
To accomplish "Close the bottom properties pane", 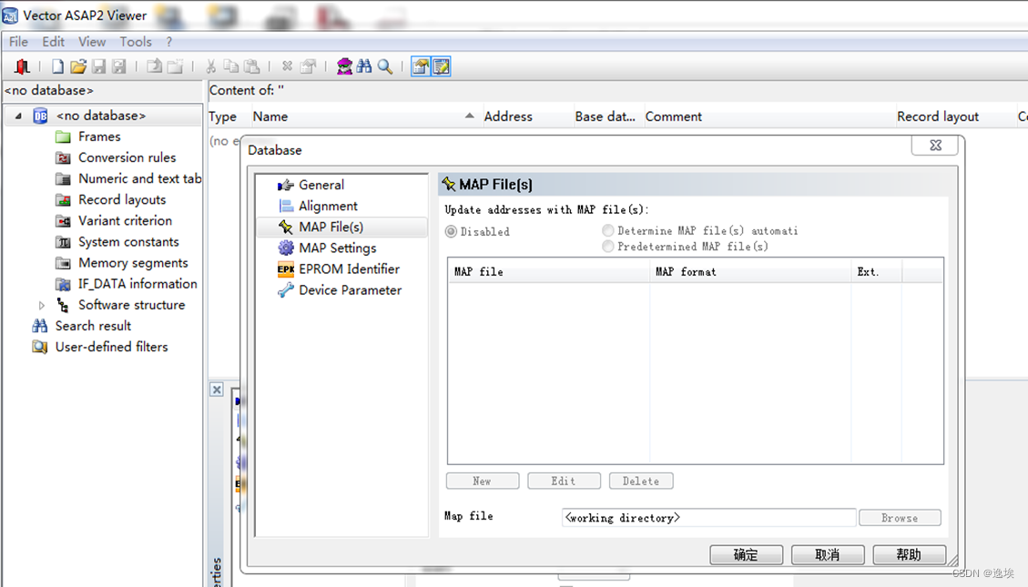I will pyautogui.click(x=217, y=390).
